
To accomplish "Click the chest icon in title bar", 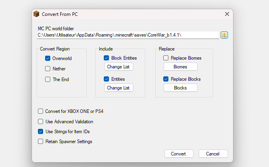I will click(x=36, y=14).
